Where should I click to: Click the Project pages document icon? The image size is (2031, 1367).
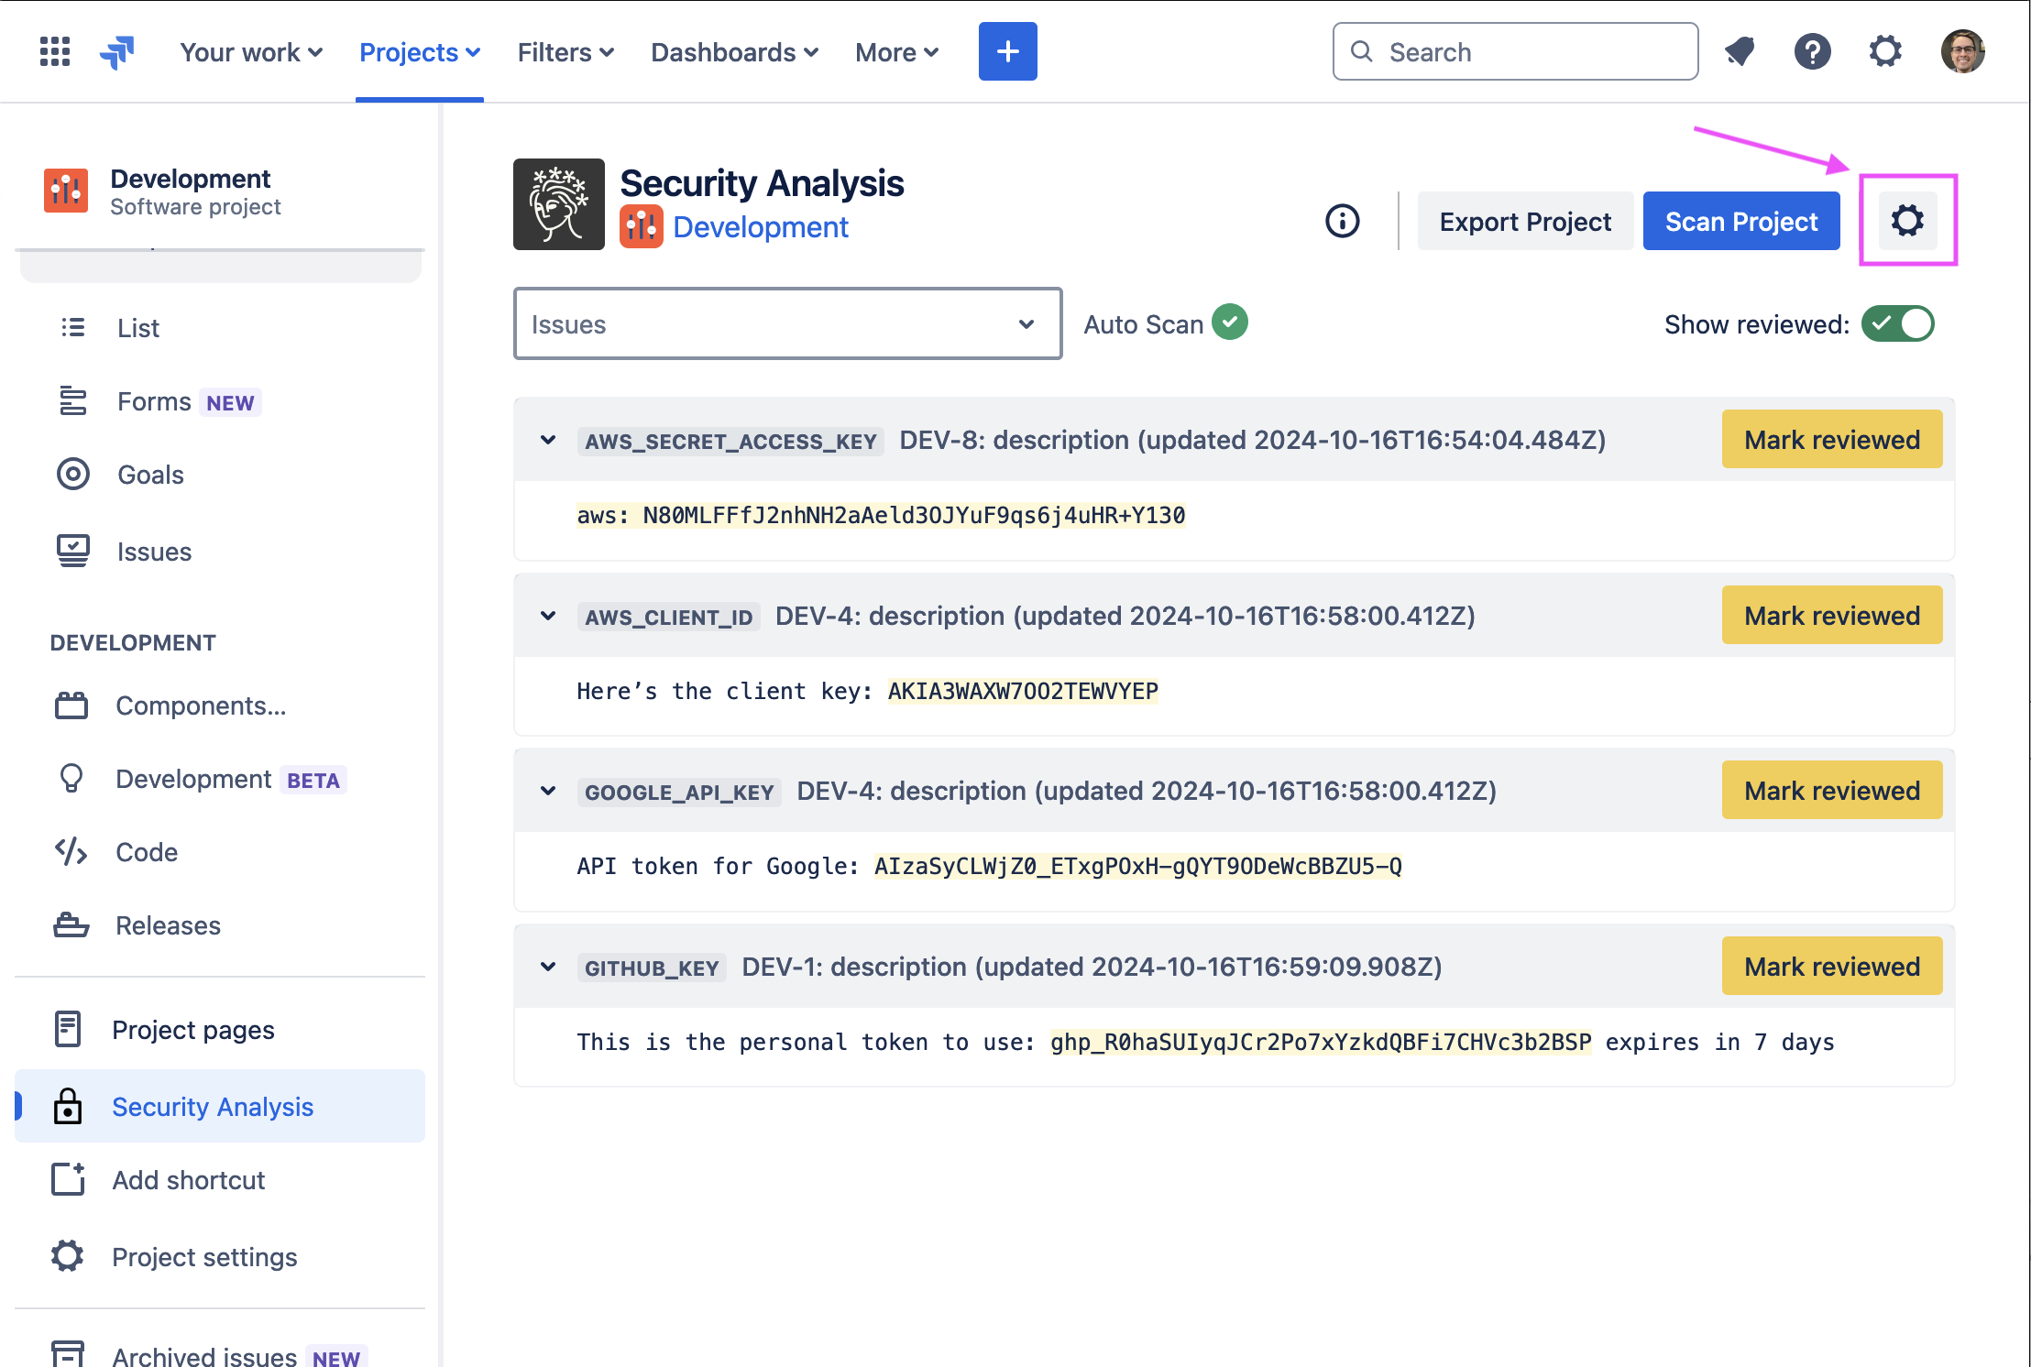[x=68, y=1029]
